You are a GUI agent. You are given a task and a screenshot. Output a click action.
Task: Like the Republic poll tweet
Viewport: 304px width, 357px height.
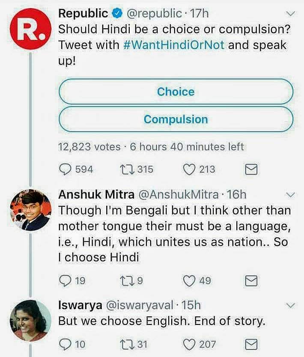189,170
